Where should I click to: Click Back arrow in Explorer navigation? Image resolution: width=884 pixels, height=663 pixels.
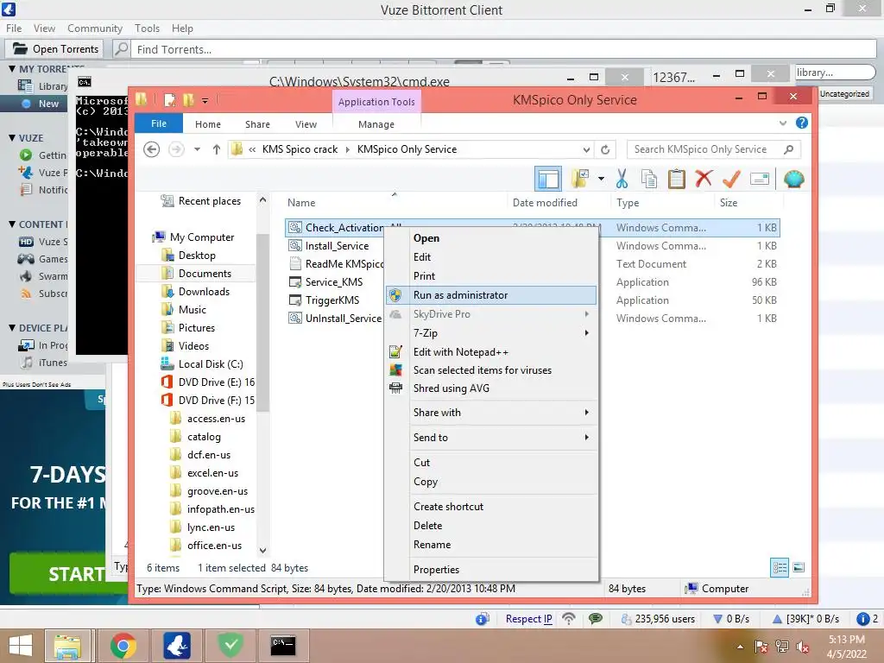(152, 149)
